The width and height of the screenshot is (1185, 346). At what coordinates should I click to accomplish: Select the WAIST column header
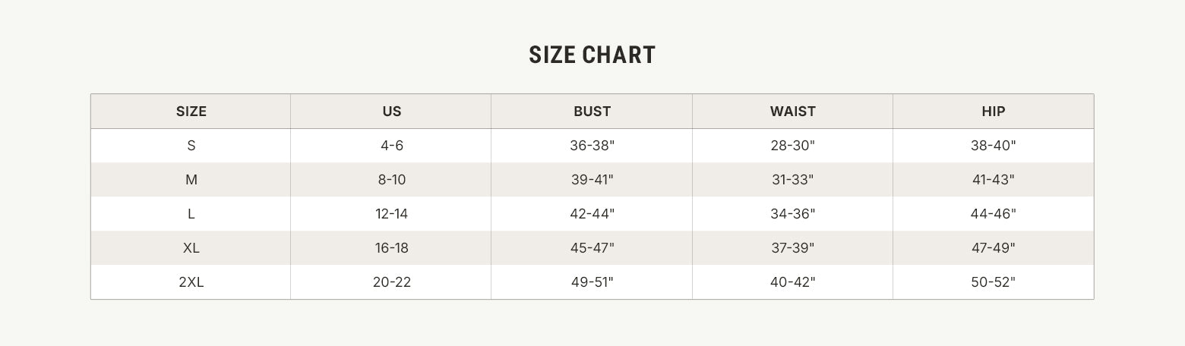tap(793, 112)
